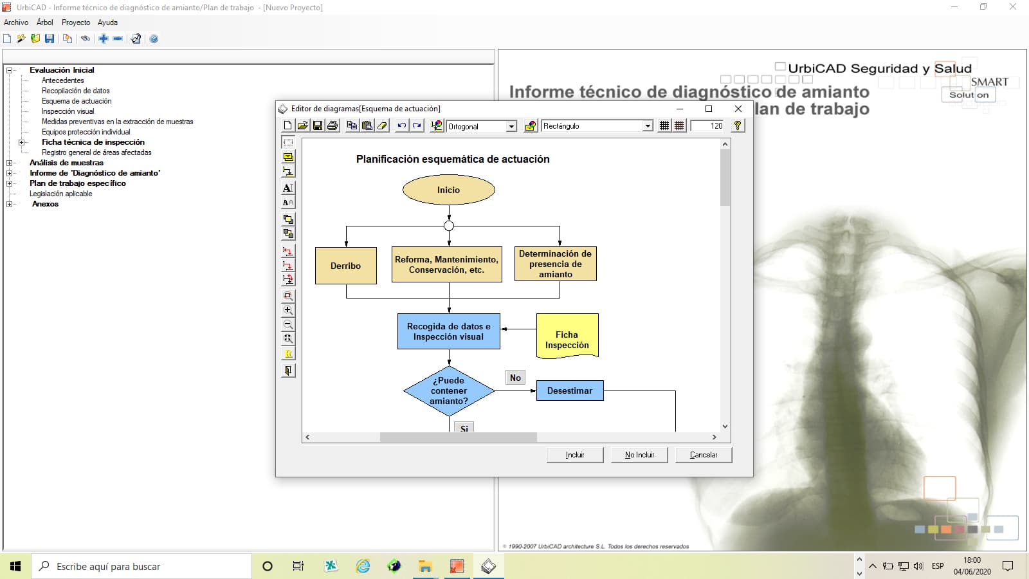Open the Rectángulo shape dropdown
The height and width of the screenshot is (579, 1029).
tap(648, 127)
